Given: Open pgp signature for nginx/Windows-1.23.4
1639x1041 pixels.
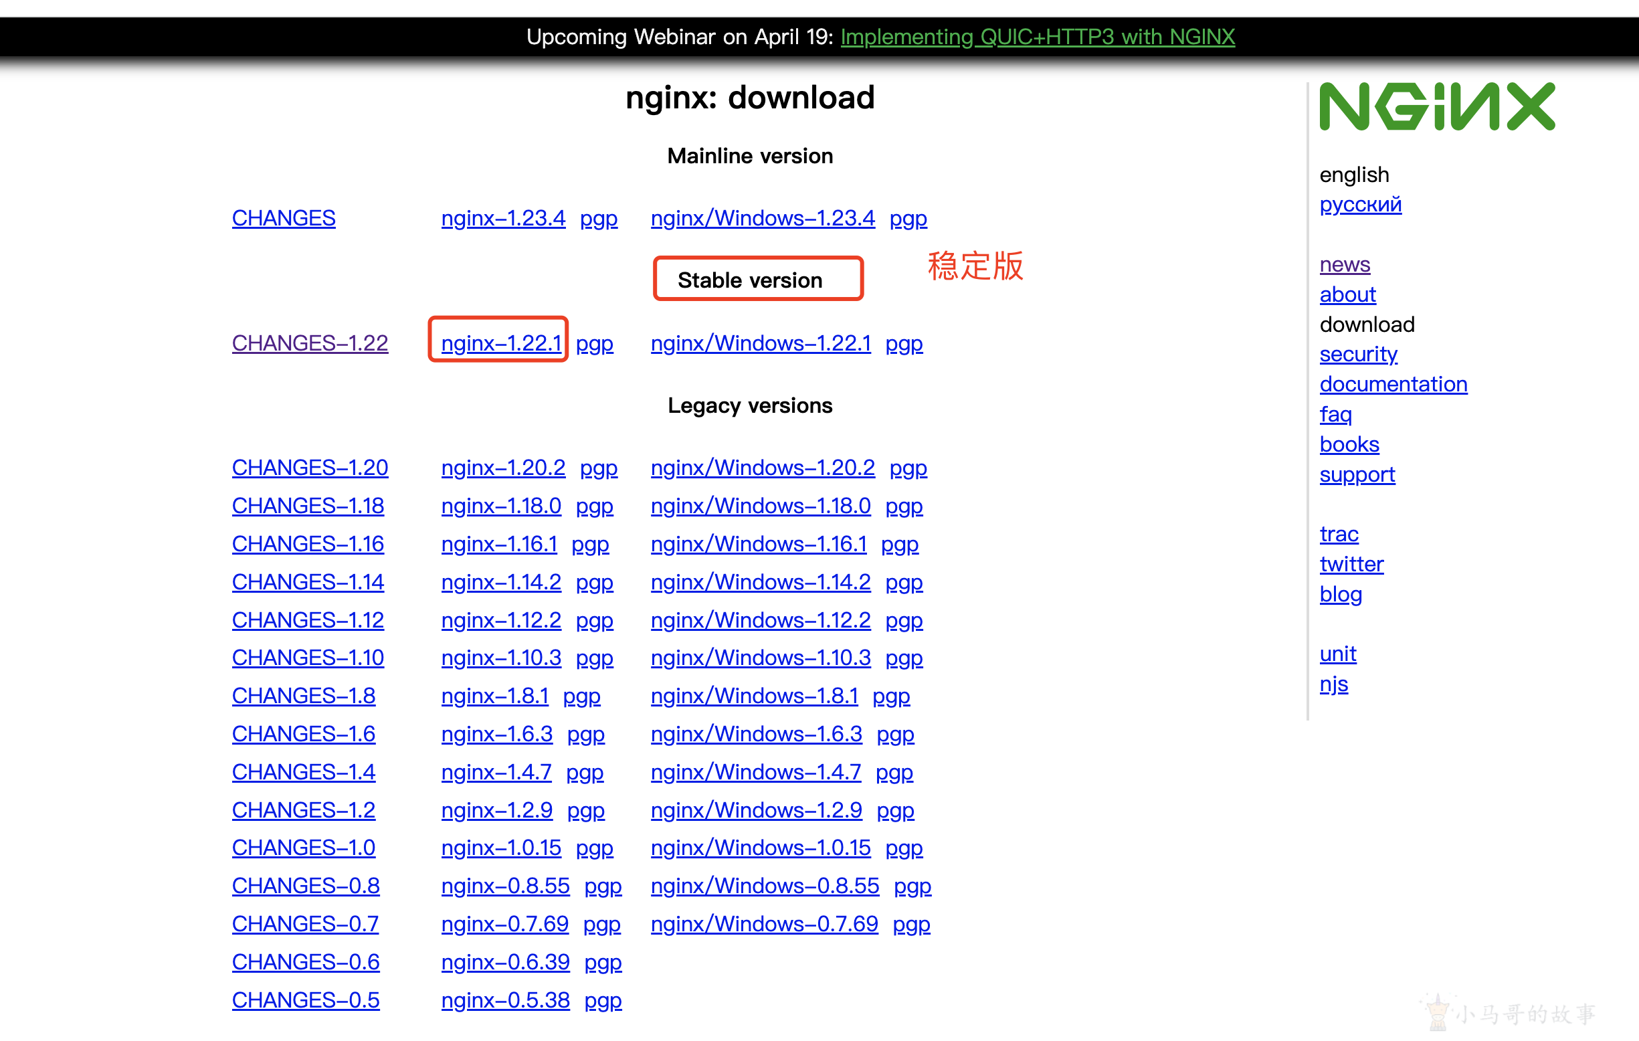Looking at the screenshot, I should (908, 219).
